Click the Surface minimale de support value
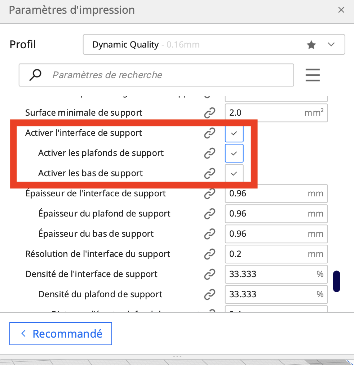Viewport: 354px width, 365px height. click(x=276, y=113)
